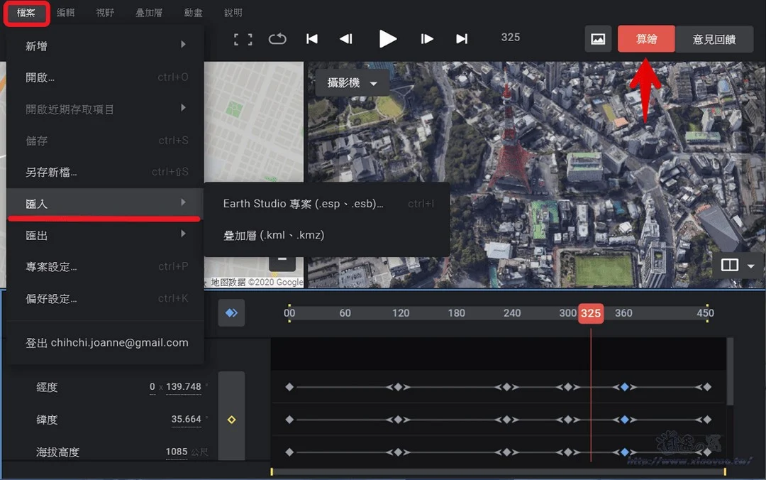
Task: Toggle fullscreen viewport icon
Action: coord(243,39)
